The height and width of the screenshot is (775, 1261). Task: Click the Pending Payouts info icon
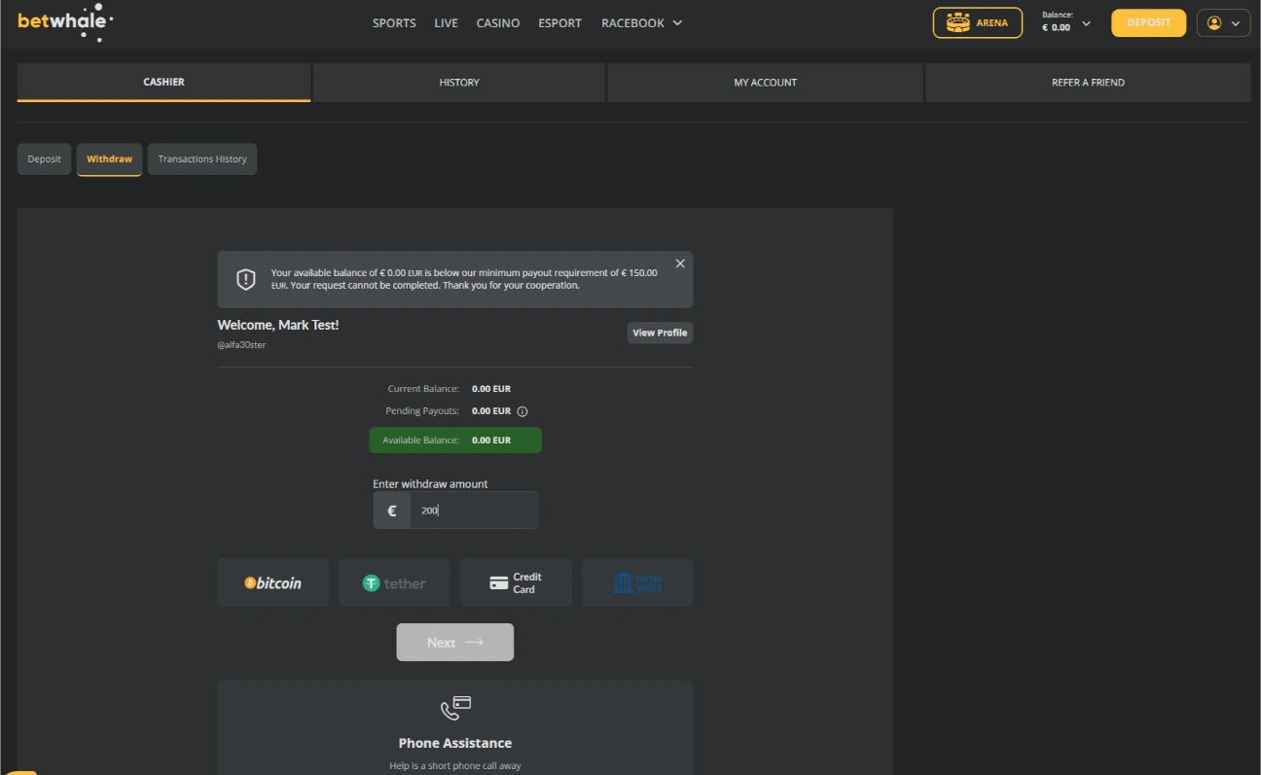(x=522, y=410)
